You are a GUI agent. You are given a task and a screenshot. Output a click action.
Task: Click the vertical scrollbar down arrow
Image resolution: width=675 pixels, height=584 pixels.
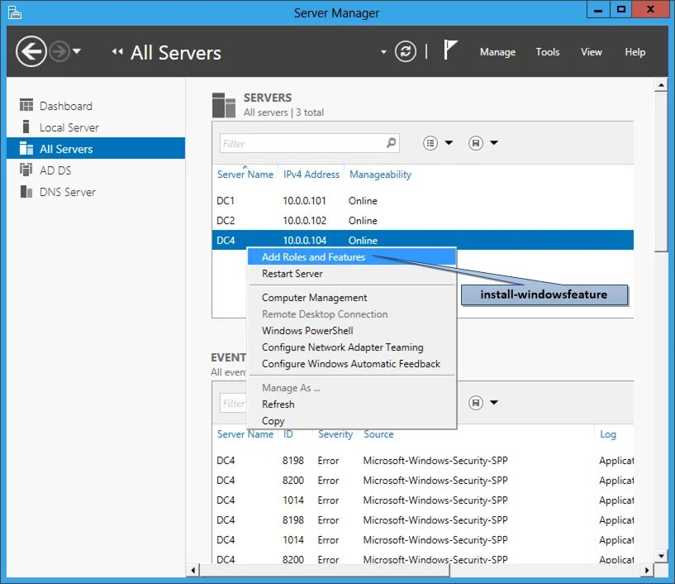point(661,556)
